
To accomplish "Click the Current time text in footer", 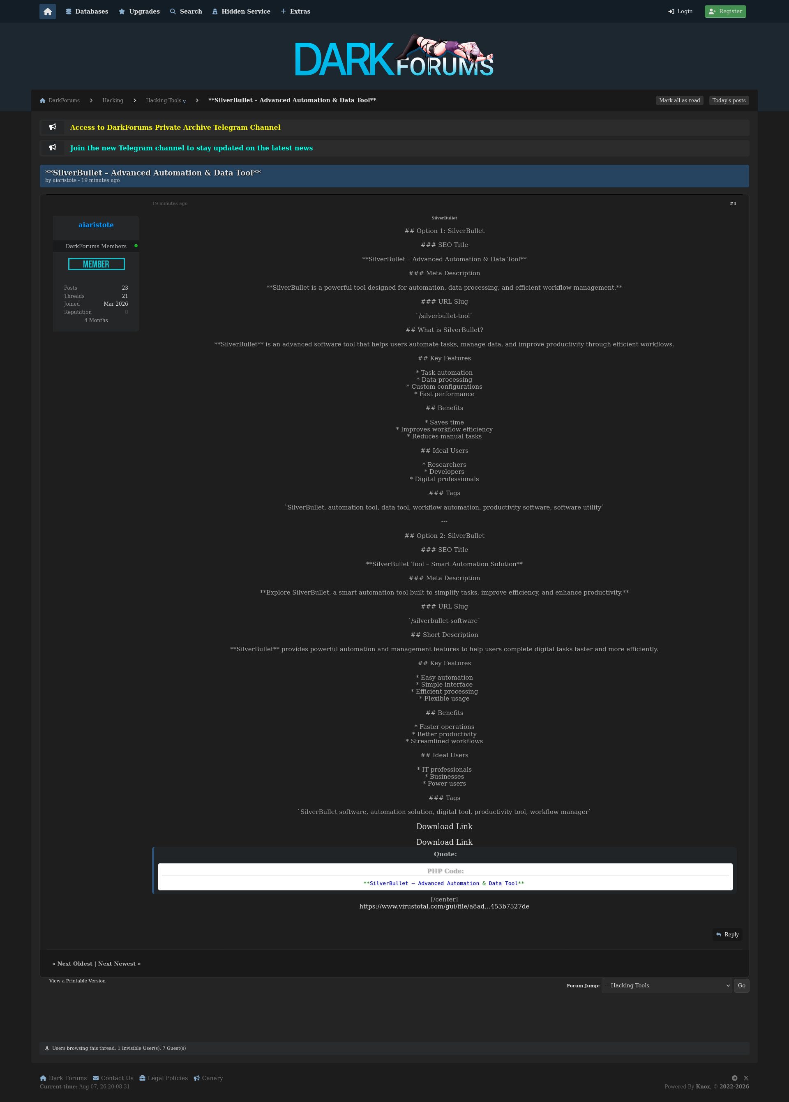I will coord(85,1086).
